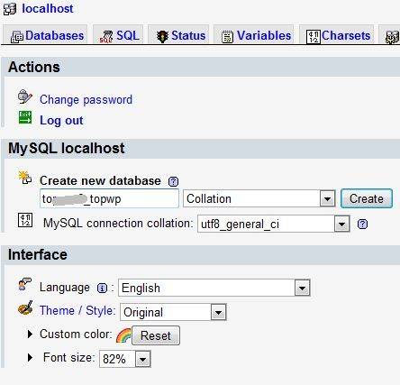400x385 pixels.
Task: Open the MySQL connection collation dropdown
Action: (274, 224)
